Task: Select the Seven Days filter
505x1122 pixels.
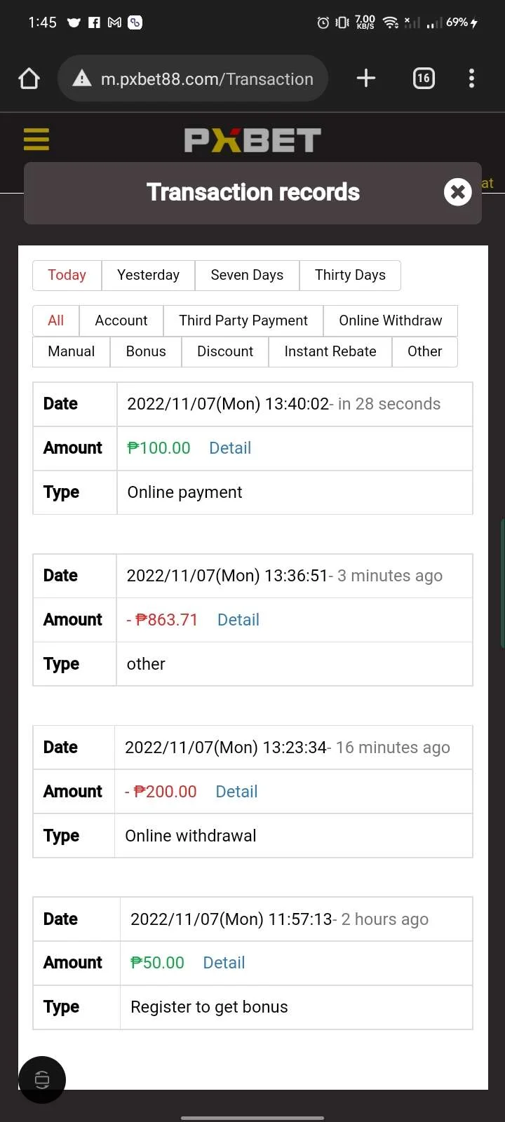Action: click(x=247, y=275)
